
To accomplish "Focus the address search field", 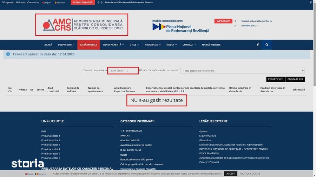I will (x=123, y=71).
